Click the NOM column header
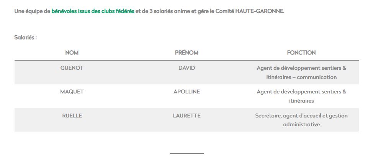This screenshot has height=156, width=373. 72,53
